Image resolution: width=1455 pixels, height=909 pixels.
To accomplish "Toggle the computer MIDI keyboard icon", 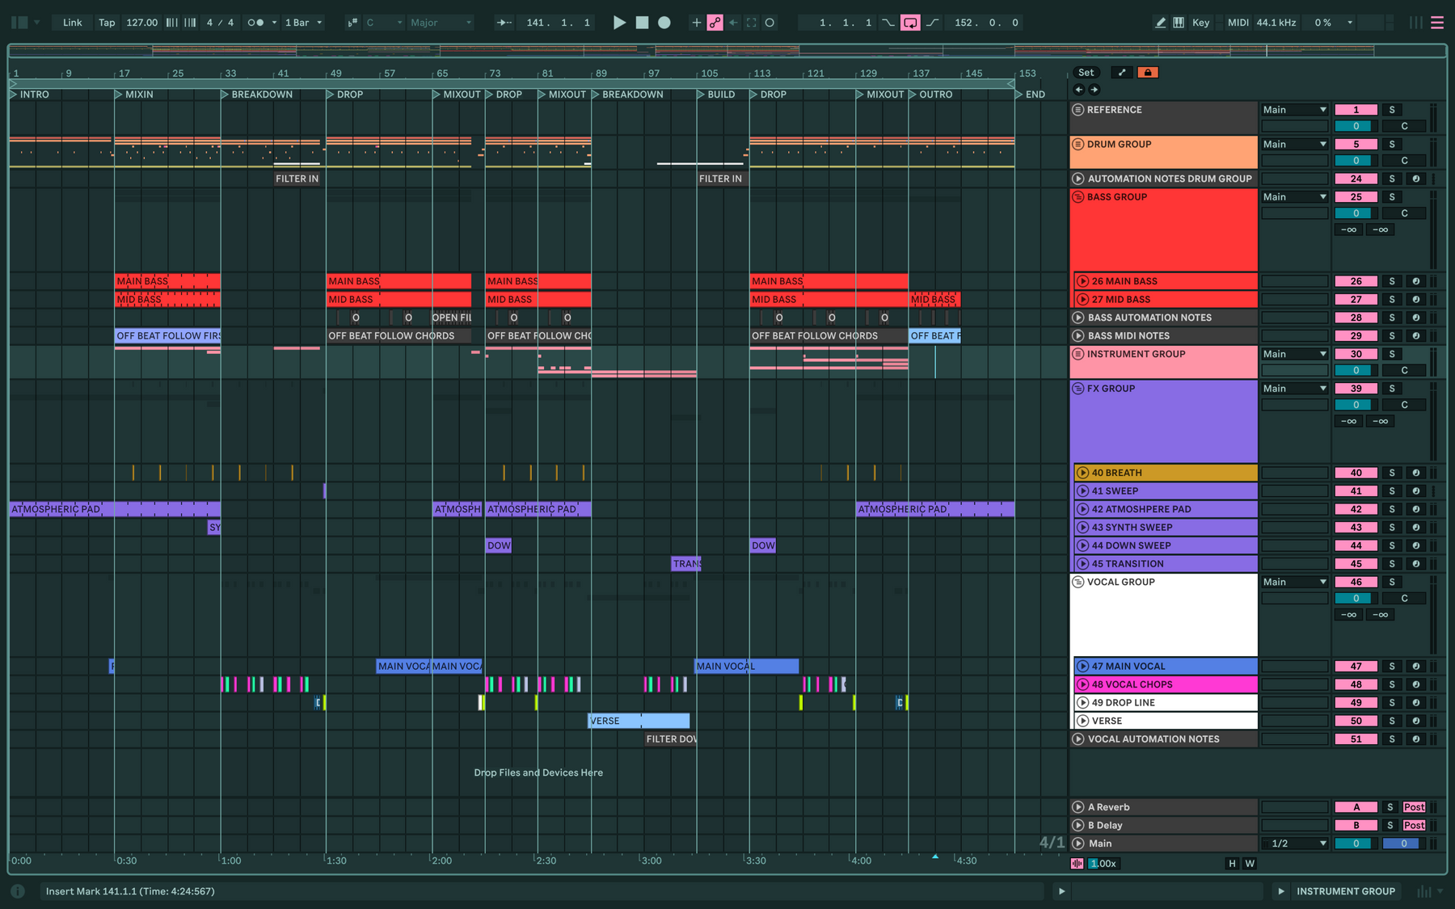I will tap(1179, 23).
